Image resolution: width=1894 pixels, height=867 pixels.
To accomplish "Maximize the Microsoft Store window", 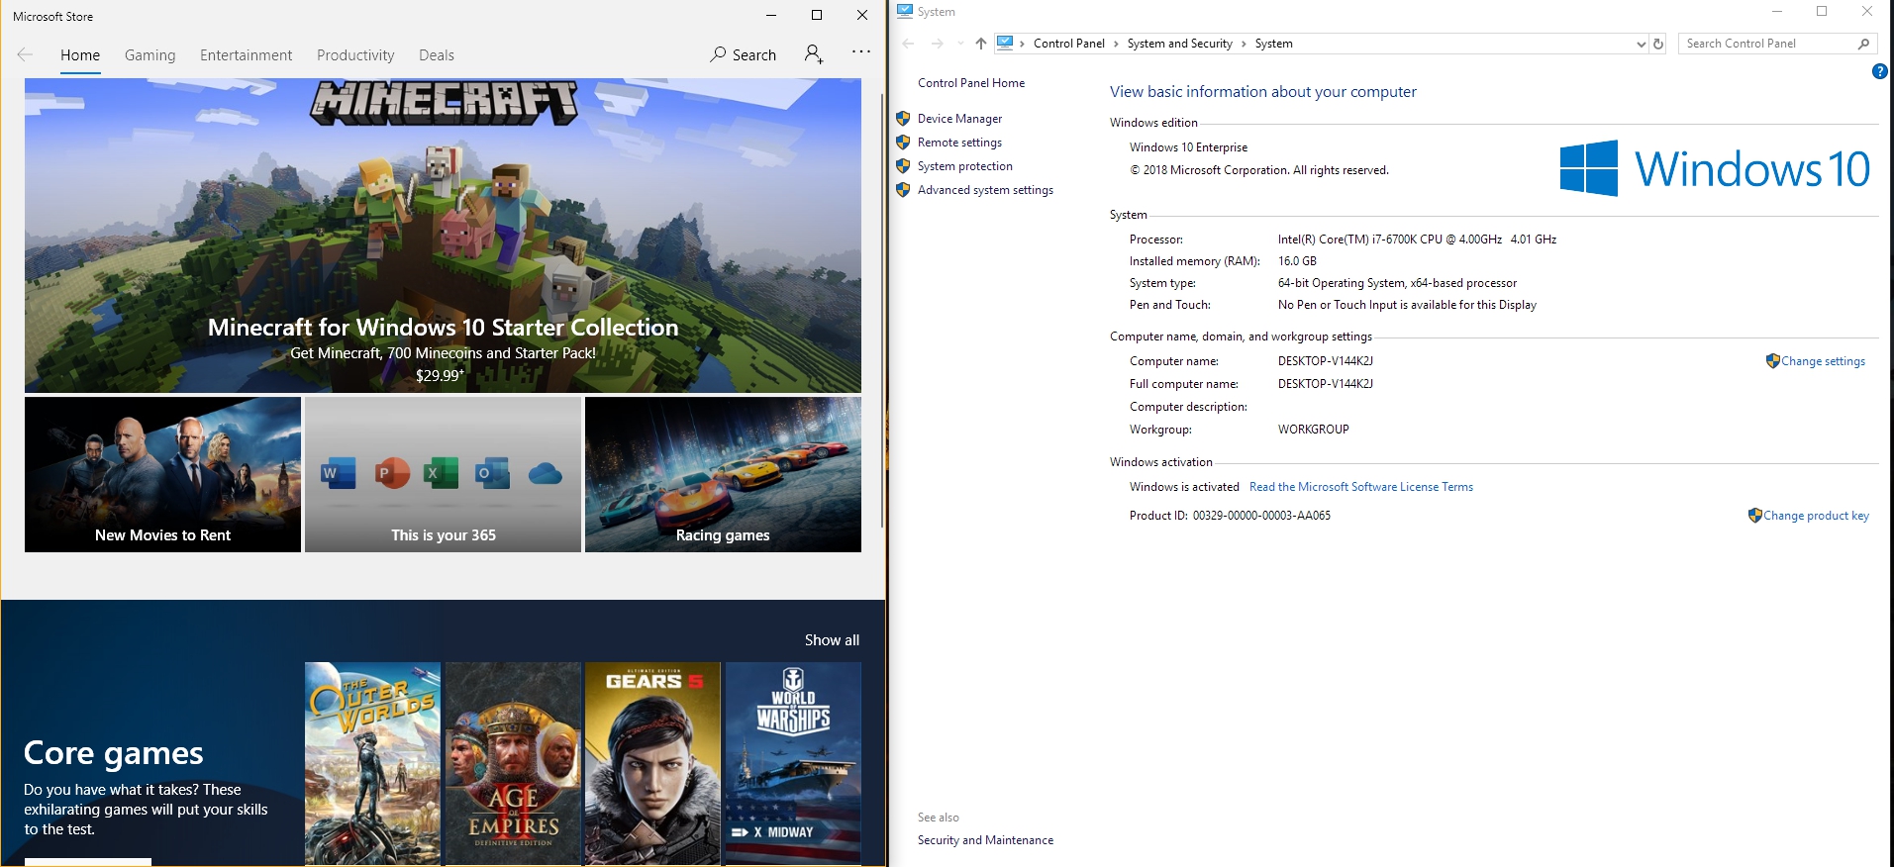I will pos(817,15).
